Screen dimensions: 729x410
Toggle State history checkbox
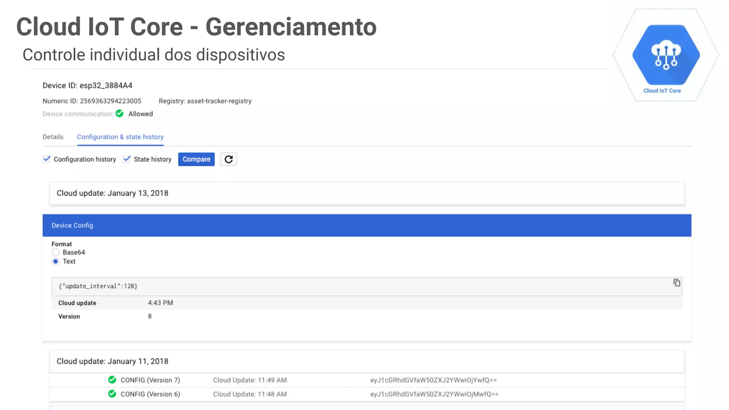point(126,159)
